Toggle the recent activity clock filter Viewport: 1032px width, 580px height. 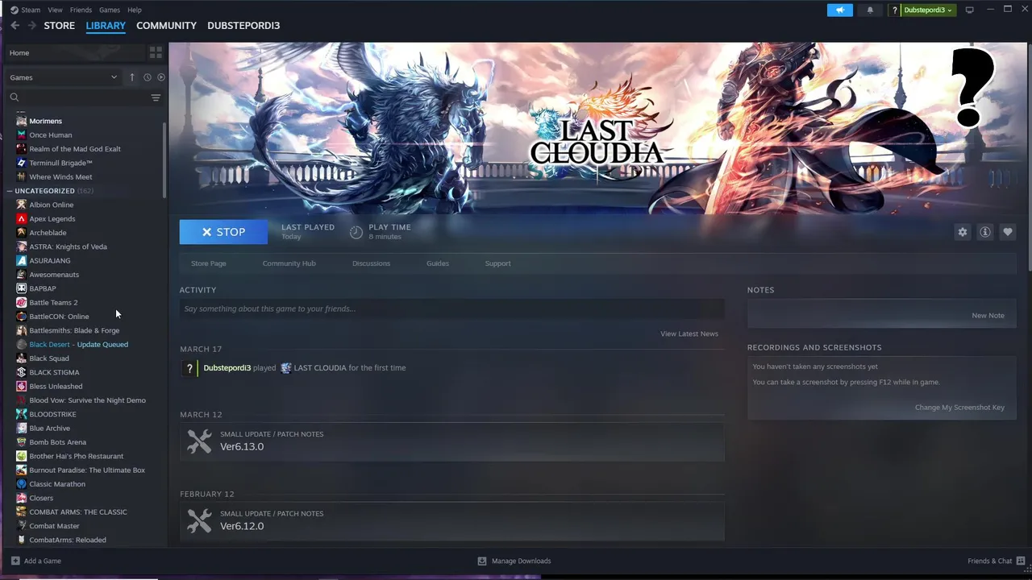[148, 77]
